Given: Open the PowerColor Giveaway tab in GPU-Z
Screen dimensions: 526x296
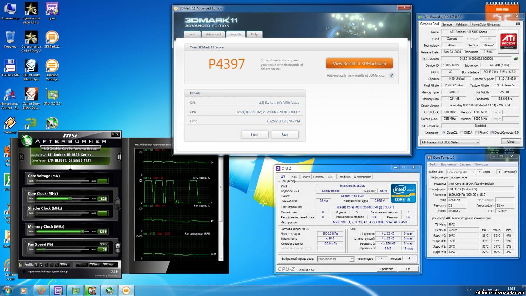Looking at the screenshot, I should coord(486,24).
